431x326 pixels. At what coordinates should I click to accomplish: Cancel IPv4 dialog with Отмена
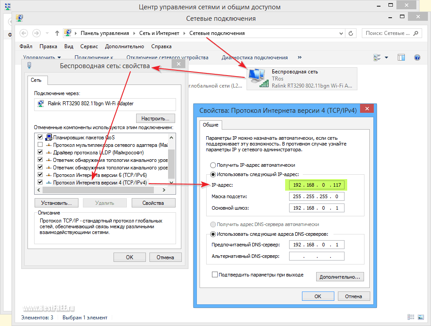point(353,296)
